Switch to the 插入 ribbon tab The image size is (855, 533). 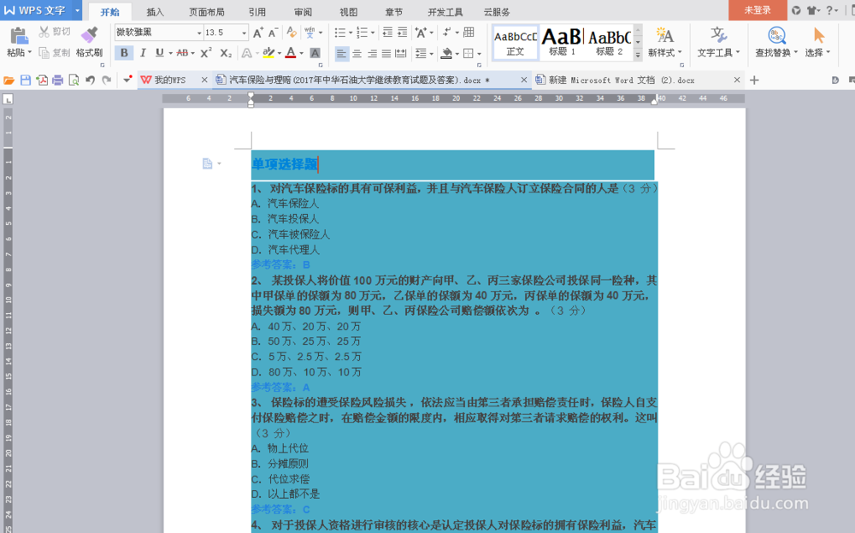click(x=157, y=12)
